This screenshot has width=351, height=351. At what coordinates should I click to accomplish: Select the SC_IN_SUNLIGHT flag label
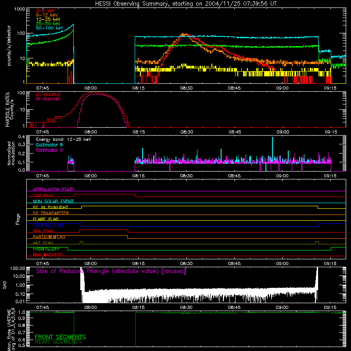pyautogui.click(x=50, y=207)
